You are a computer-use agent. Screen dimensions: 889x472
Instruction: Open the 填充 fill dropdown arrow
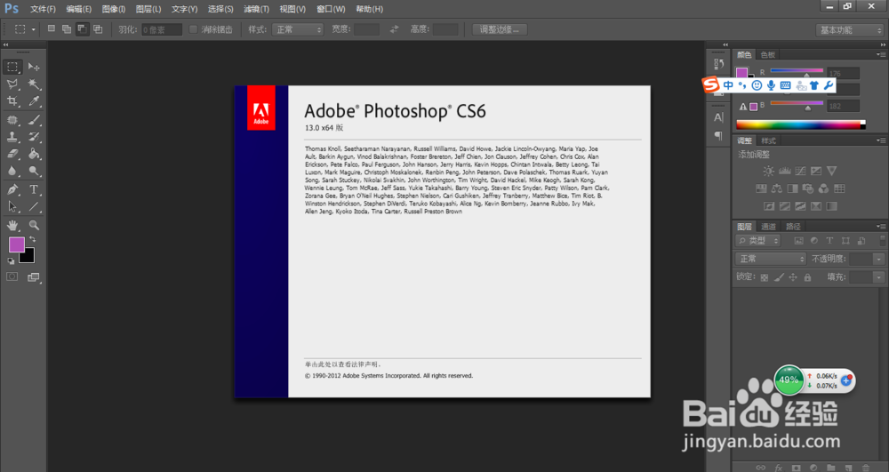click(x=879, y=277)
